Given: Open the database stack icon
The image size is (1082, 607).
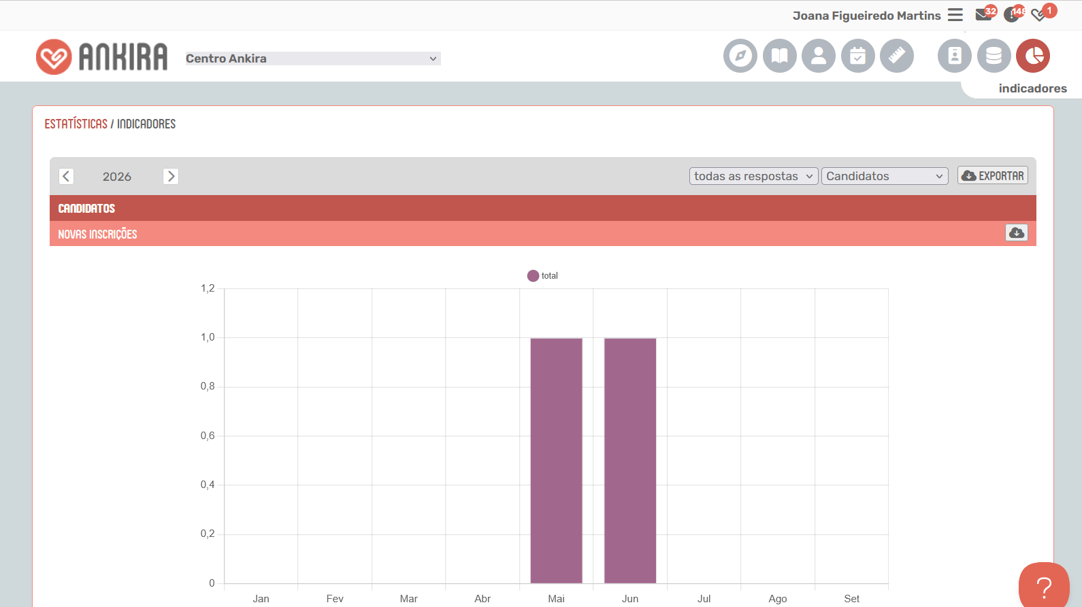Looking at the screenshot, I should pyautogui.click(x=994, y=56).
